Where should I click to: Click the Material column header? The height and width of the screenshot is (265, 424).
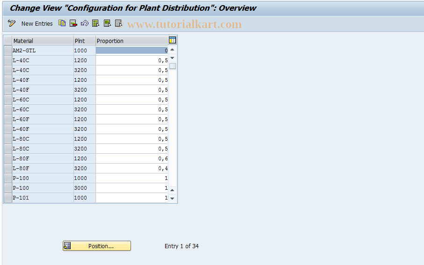pyautogui.click(x=43, y=41)
